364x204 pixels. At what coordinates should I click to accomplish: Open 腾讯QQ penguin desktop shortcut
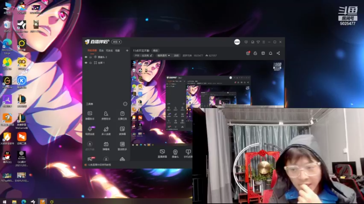[7, 157]
